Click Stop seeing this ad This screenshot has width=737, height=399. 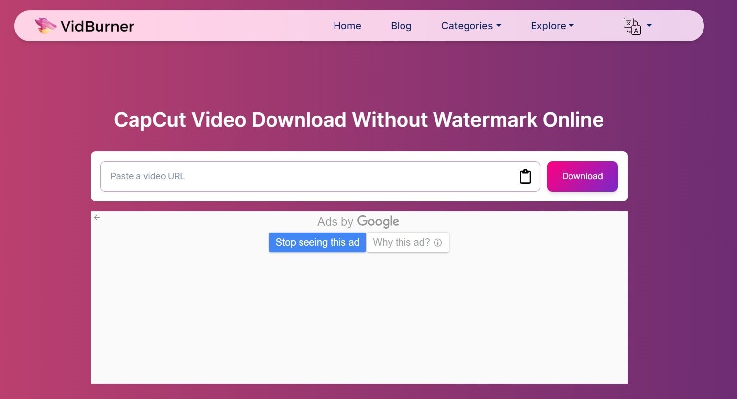[317, 242]
